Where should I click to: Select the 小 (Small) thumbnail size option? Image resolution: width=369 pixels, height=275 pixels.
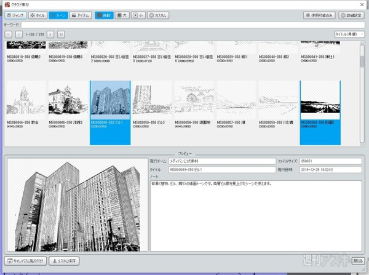click(138, 15)
